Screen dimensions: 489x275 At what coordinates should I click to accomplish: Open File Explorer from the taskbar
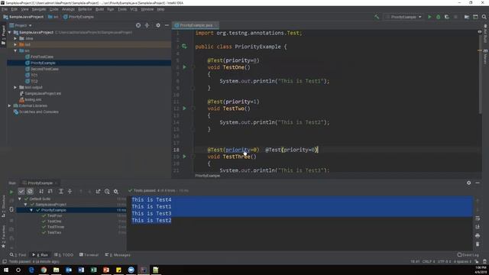pyautogui.click(x=56, y=270)
